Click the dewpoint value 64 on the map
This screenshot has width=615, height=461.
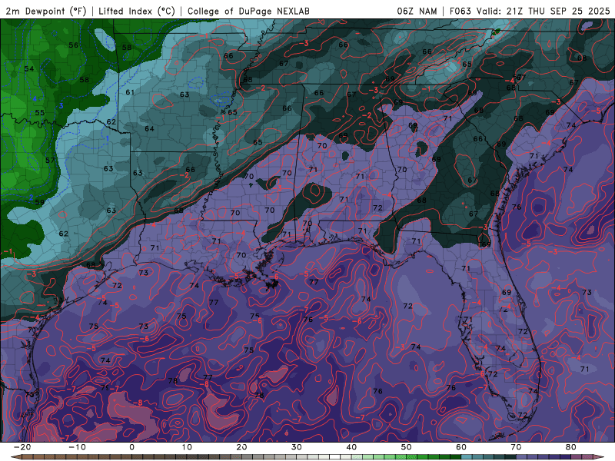149,129
